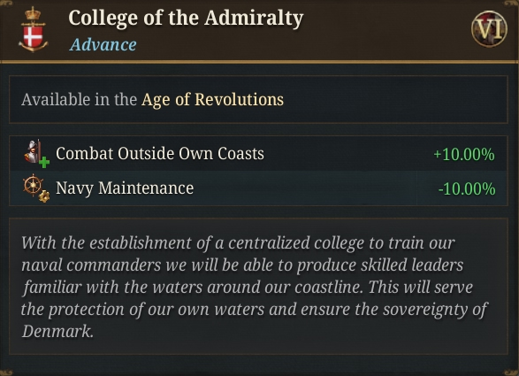Image resolution: width=519 pixels, height=376 pixels.
Task: Select the Navy Maintenance modifier row
Action: tap(258, 188)
